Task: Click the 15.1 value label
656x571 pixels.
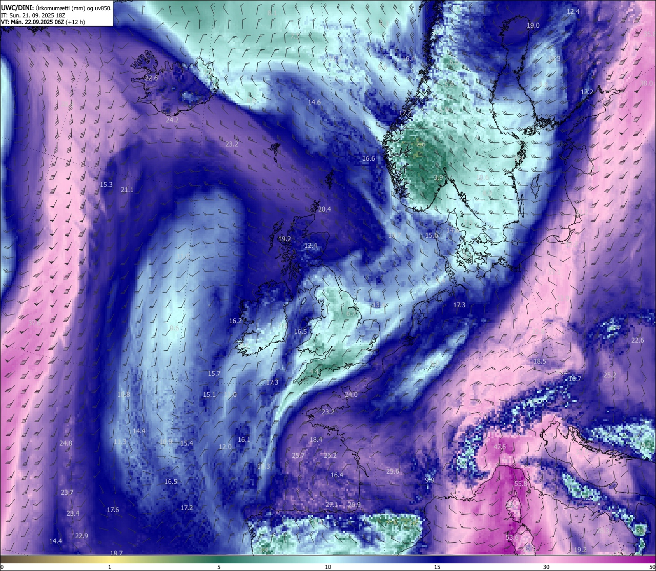Action: pos(209,394)
